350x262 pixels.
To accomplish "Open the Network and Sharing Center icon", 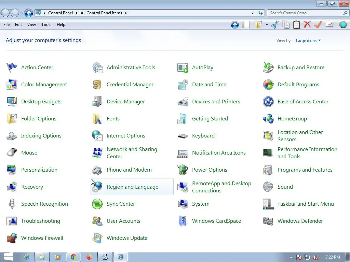I will pyautogui.click(x=97, y=153).
